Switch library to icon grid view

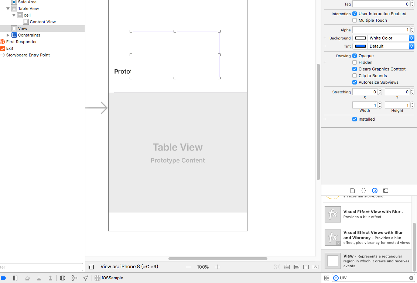(x=327, y=278)
